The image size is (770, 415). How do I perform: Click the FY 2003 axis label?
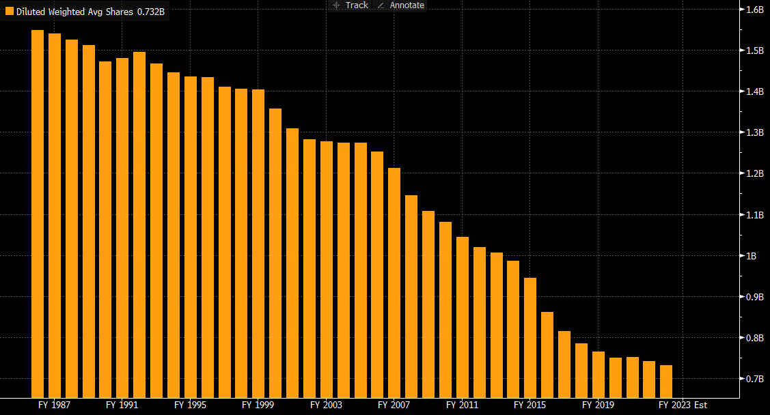326,405
